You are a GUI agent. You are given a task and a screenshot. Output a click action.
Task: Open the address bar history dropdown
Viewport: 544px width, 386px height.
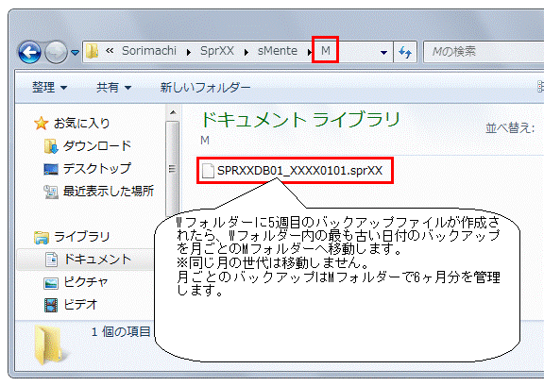(383, 52)
